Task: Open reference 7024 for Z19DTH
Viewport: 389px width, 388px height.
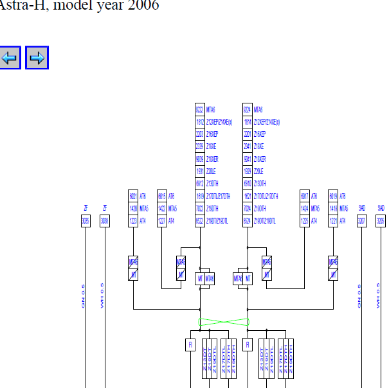Action: [248, 209]
